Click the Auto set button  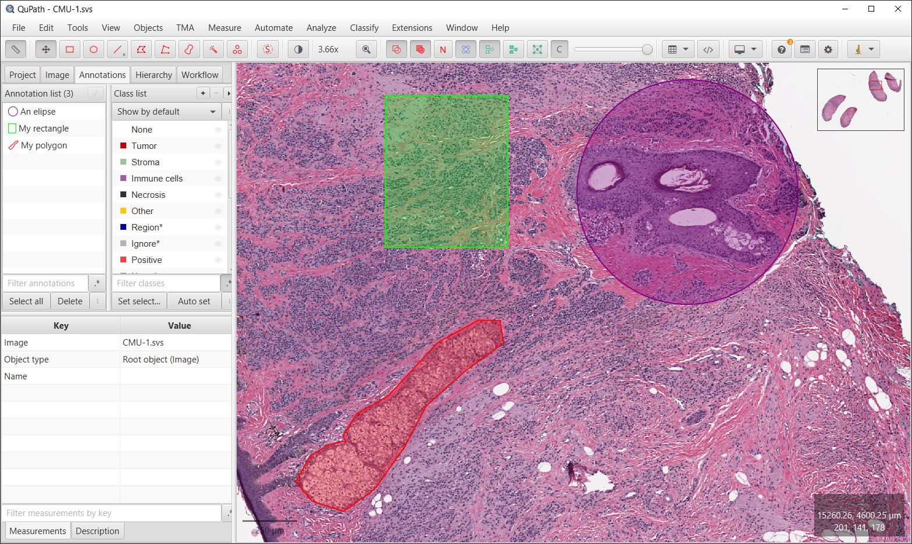click(x=194, y=301)
